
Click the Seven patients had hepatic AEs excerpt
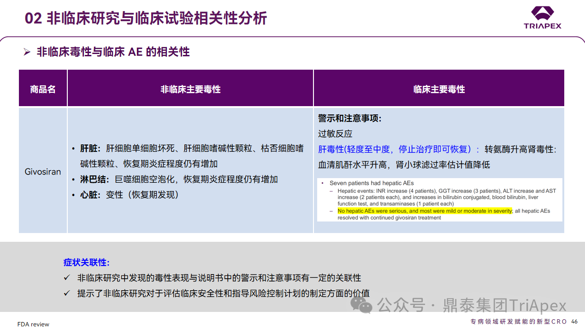(372, 183)
